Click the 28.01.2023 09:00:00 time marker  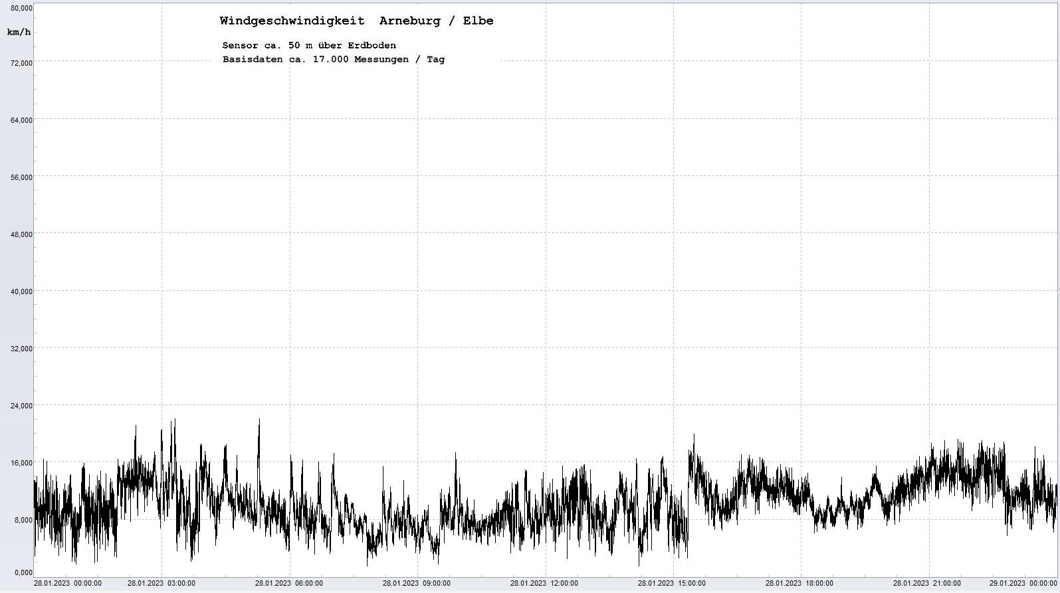pos(417,584)
